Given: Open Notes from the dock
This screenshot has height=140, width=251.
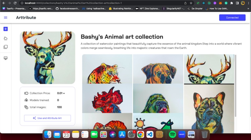Looking at the screenshot, I should (76, 134).
